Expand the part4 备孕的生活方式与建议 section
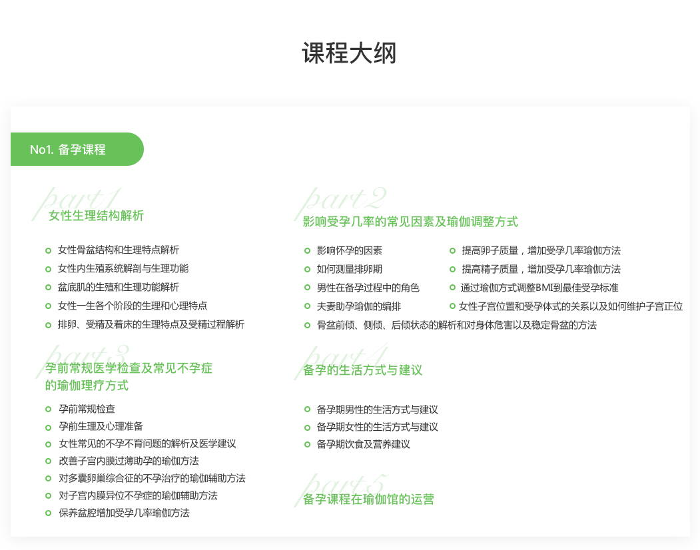This screenshot has height=550, width=700. pos(362,371)
